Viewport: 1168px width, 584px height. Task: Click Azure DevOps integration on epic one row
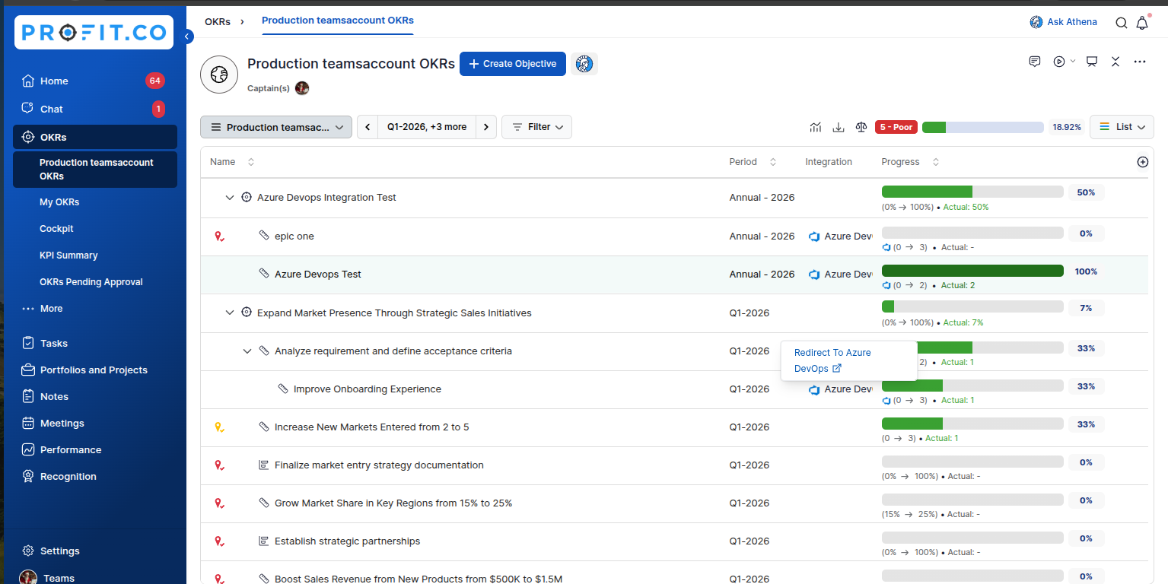[840, 236]
